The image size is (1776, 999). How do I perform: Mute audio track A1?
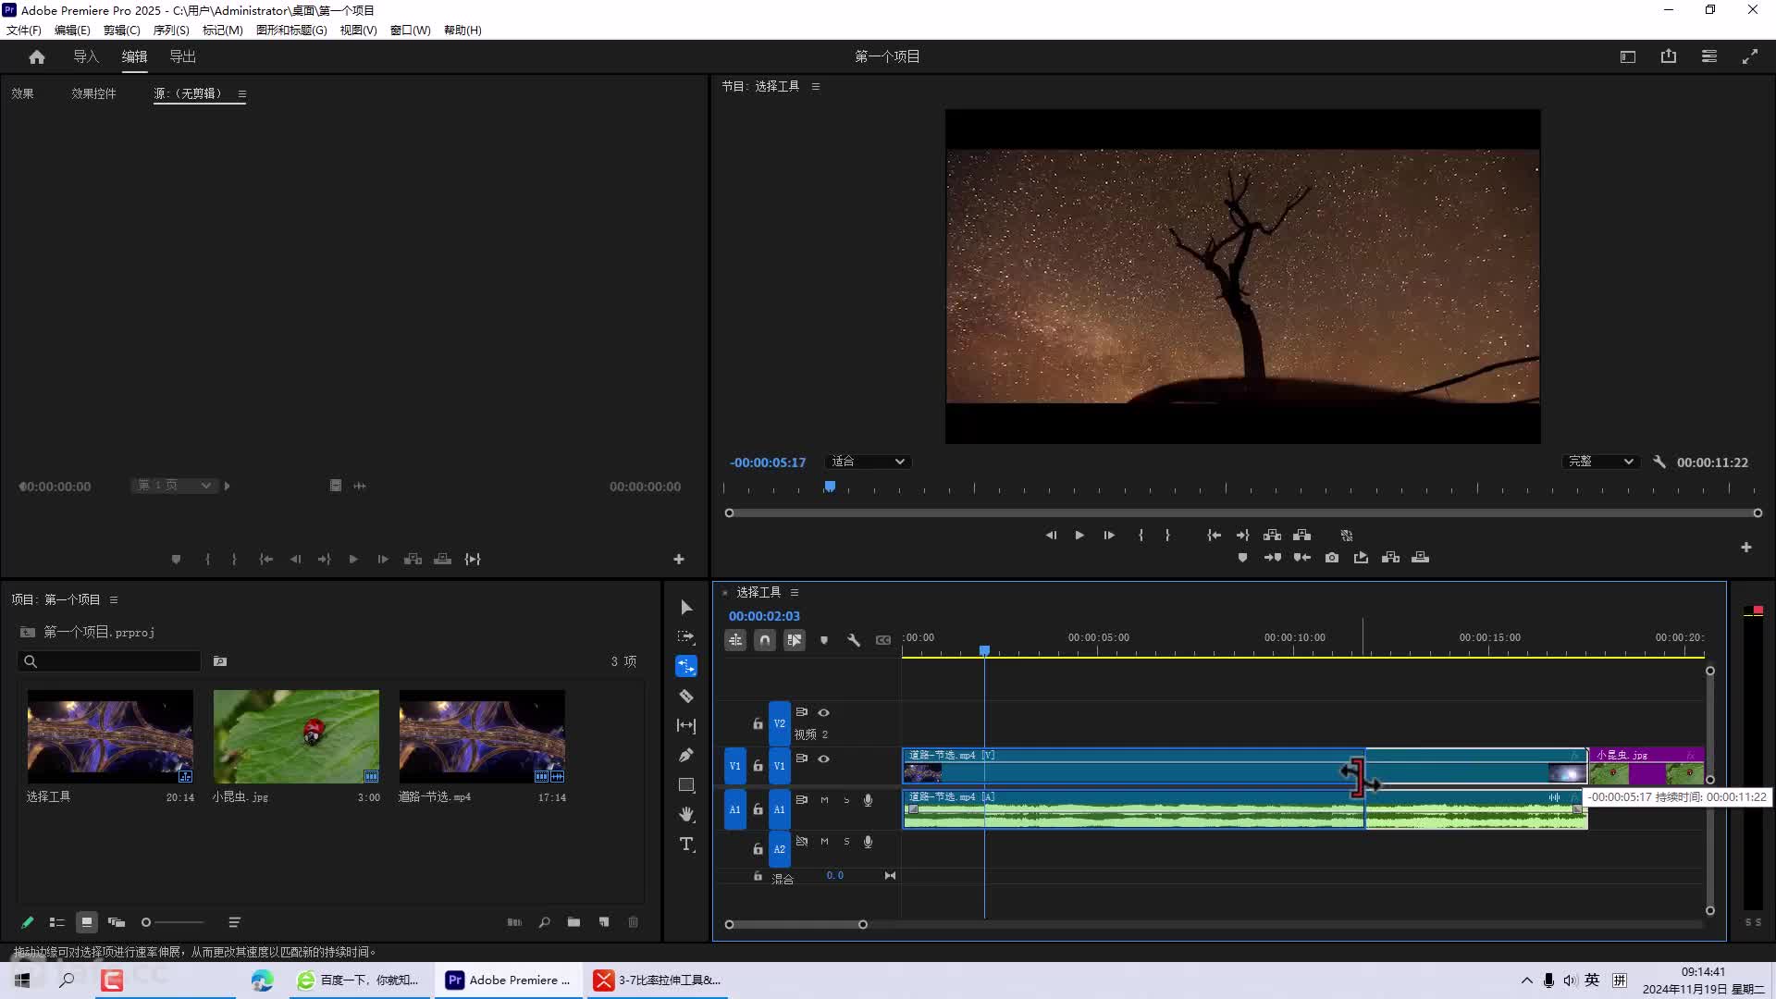click(x=824, y=801)
